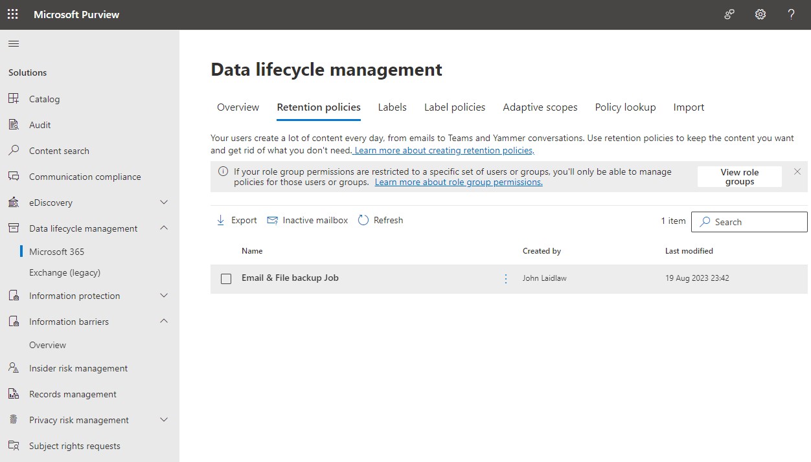Click into the Search policies field
Screen dimensions: 811x462
coord(749,222)
